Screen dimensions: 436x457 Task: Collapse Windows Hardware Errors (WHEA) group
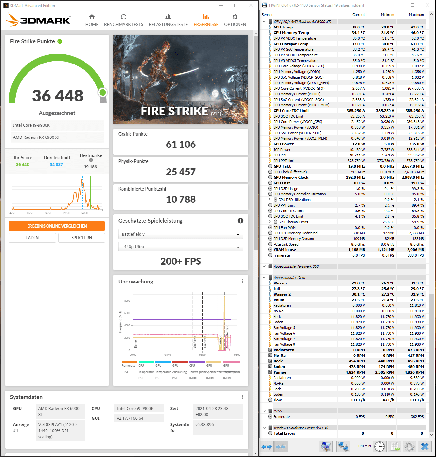click(x=264, y=428)
